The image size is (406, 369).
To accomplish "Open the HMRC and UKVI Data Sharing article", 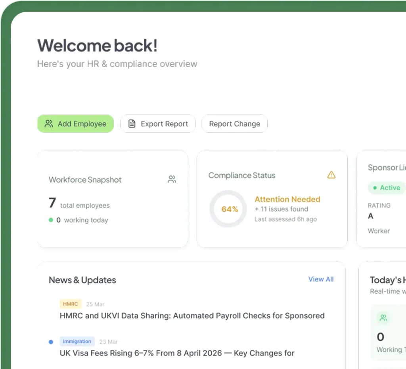I will click(x=192, y=316).
